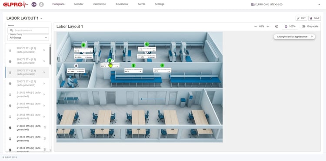This screenshot has height=161, width=326.
Task: Click sensor list scroll down arrow
Action: click(50, 150)
